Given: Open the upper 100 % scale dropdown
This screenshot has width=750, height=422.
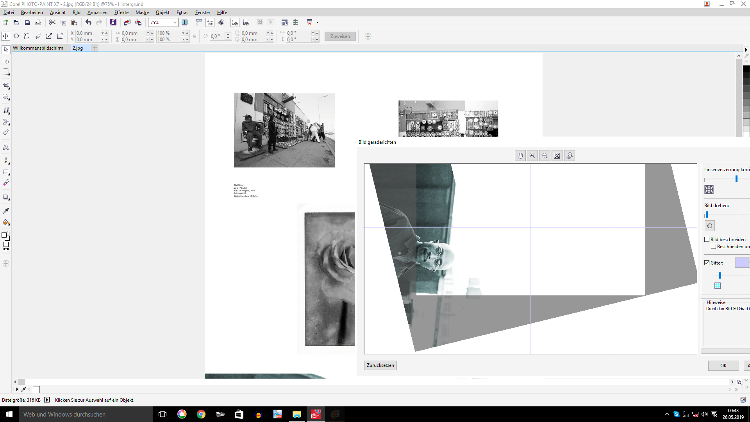Looking at the screenshot, I should 183,33.
